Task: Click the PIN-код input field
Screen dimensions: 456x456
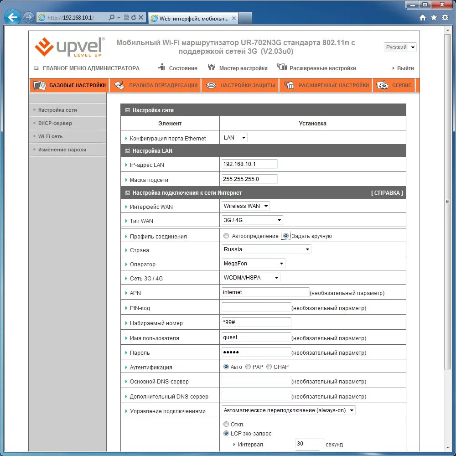Action: (256, 307)
